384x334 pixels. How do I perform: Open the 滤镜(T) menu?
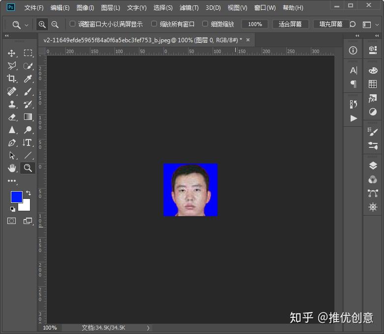click(189, 8)
